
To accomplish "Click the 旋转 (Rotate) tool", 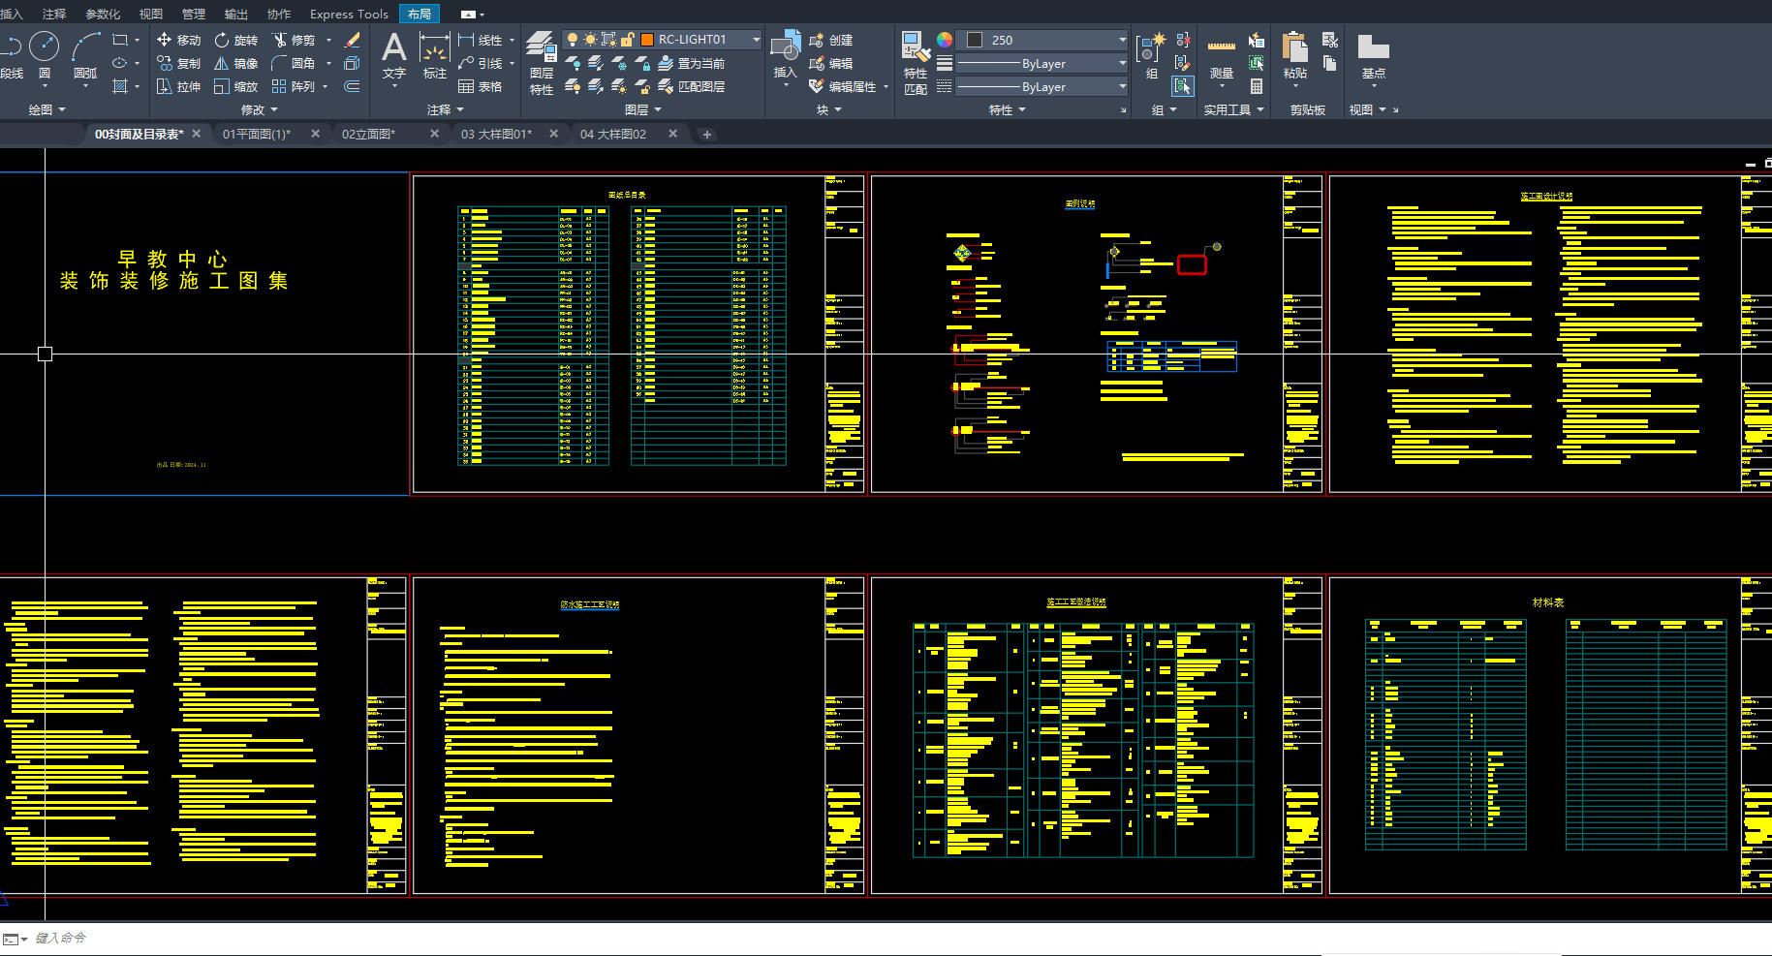I will pos(235,40).
